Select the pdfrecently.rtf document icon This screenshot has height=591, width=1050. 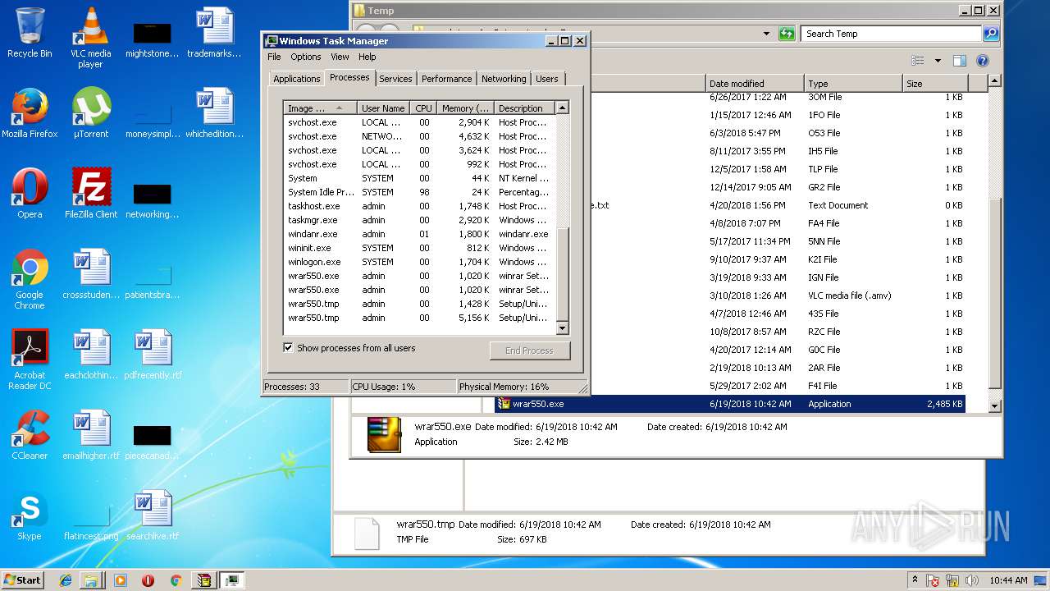click(x=153, y=355)
